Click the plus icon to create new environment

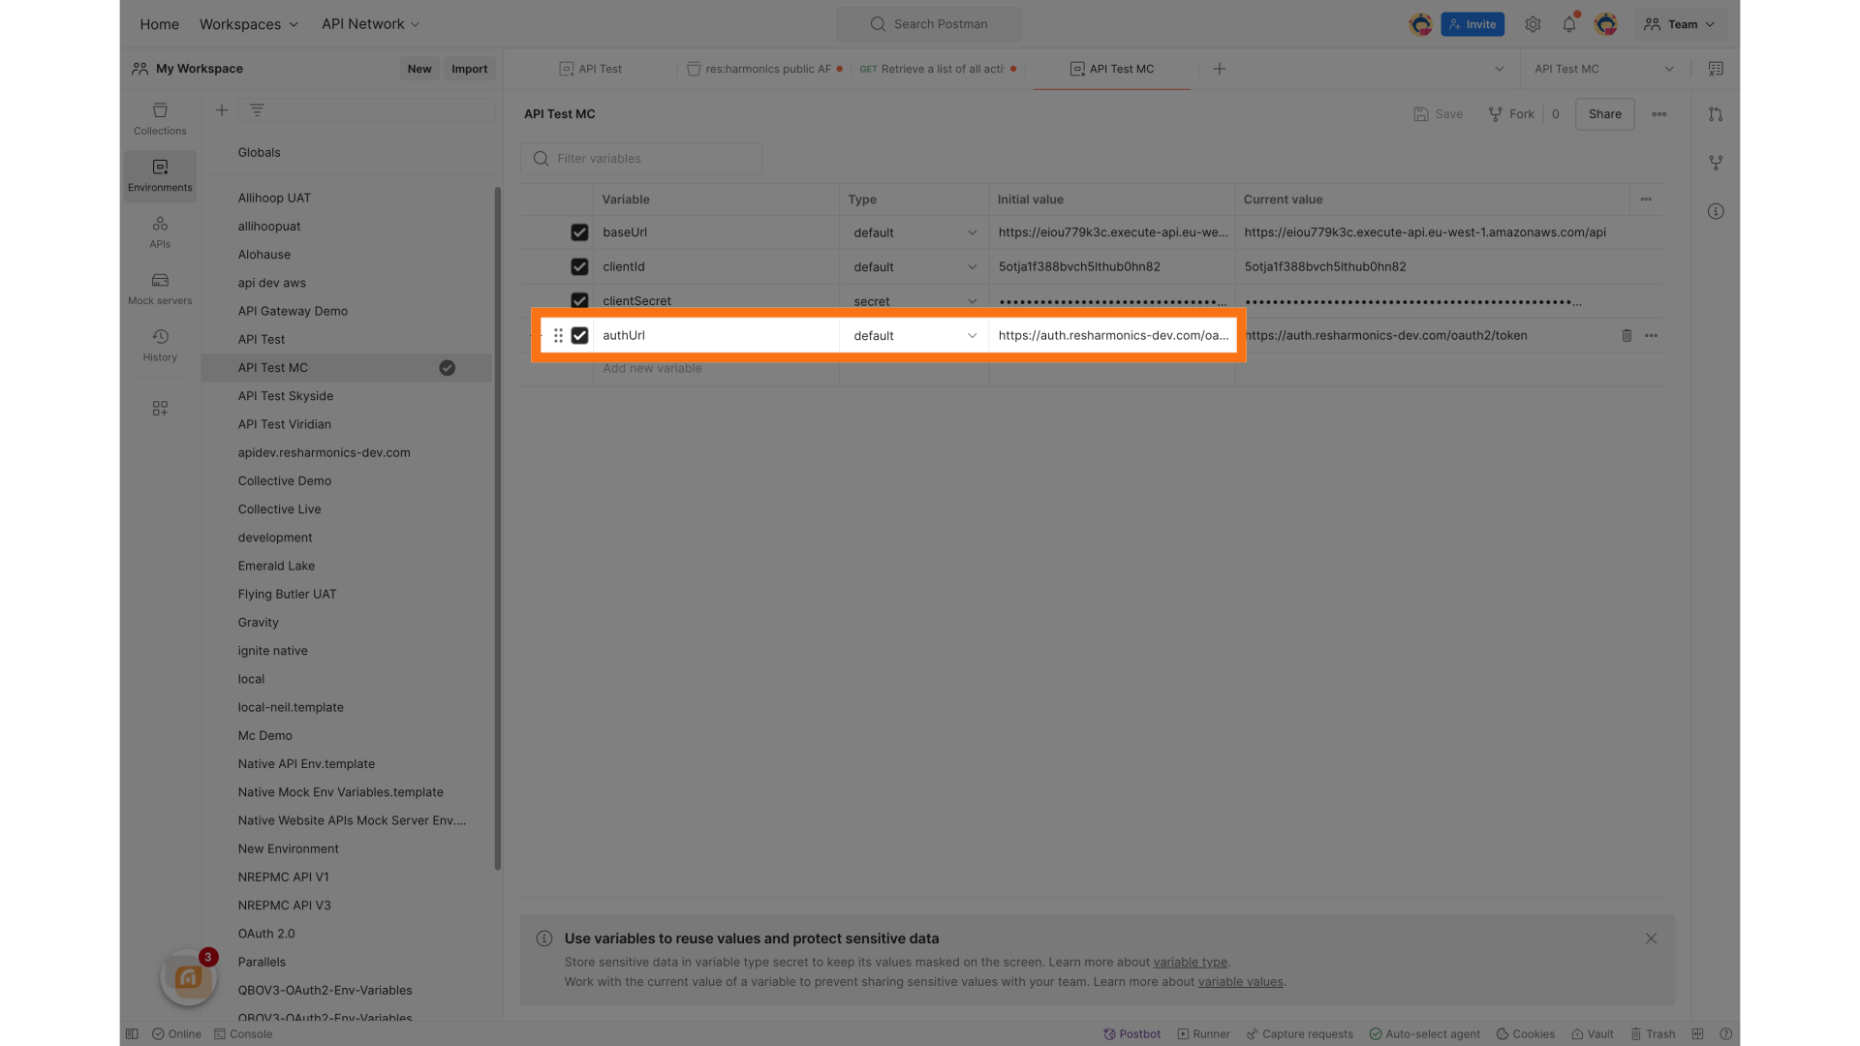coord(222,110)
